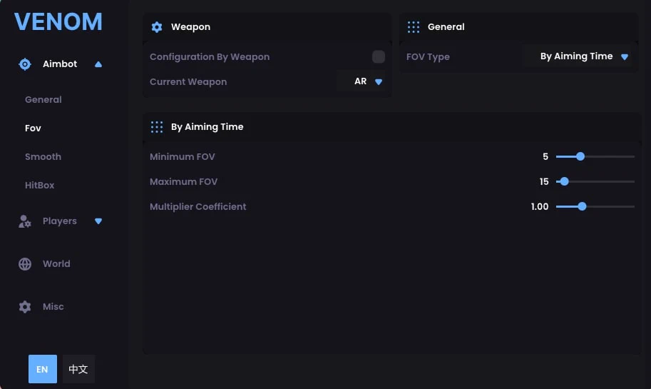Screen dimensions: 651x389
Task: Click the Multiplier Coefficient label
Action: [198, 206]
